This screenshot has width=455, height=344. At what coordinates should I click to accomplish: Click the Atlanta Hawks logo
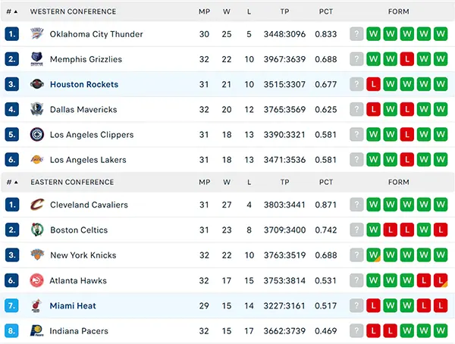pos(37,280)
